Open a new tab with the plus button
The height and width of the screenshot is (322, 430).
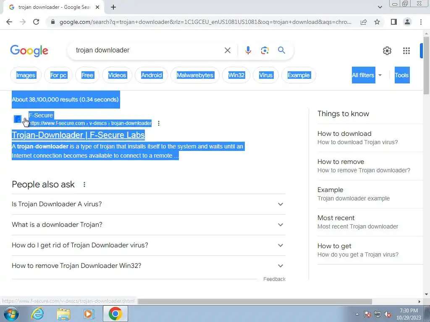(113, 8)
